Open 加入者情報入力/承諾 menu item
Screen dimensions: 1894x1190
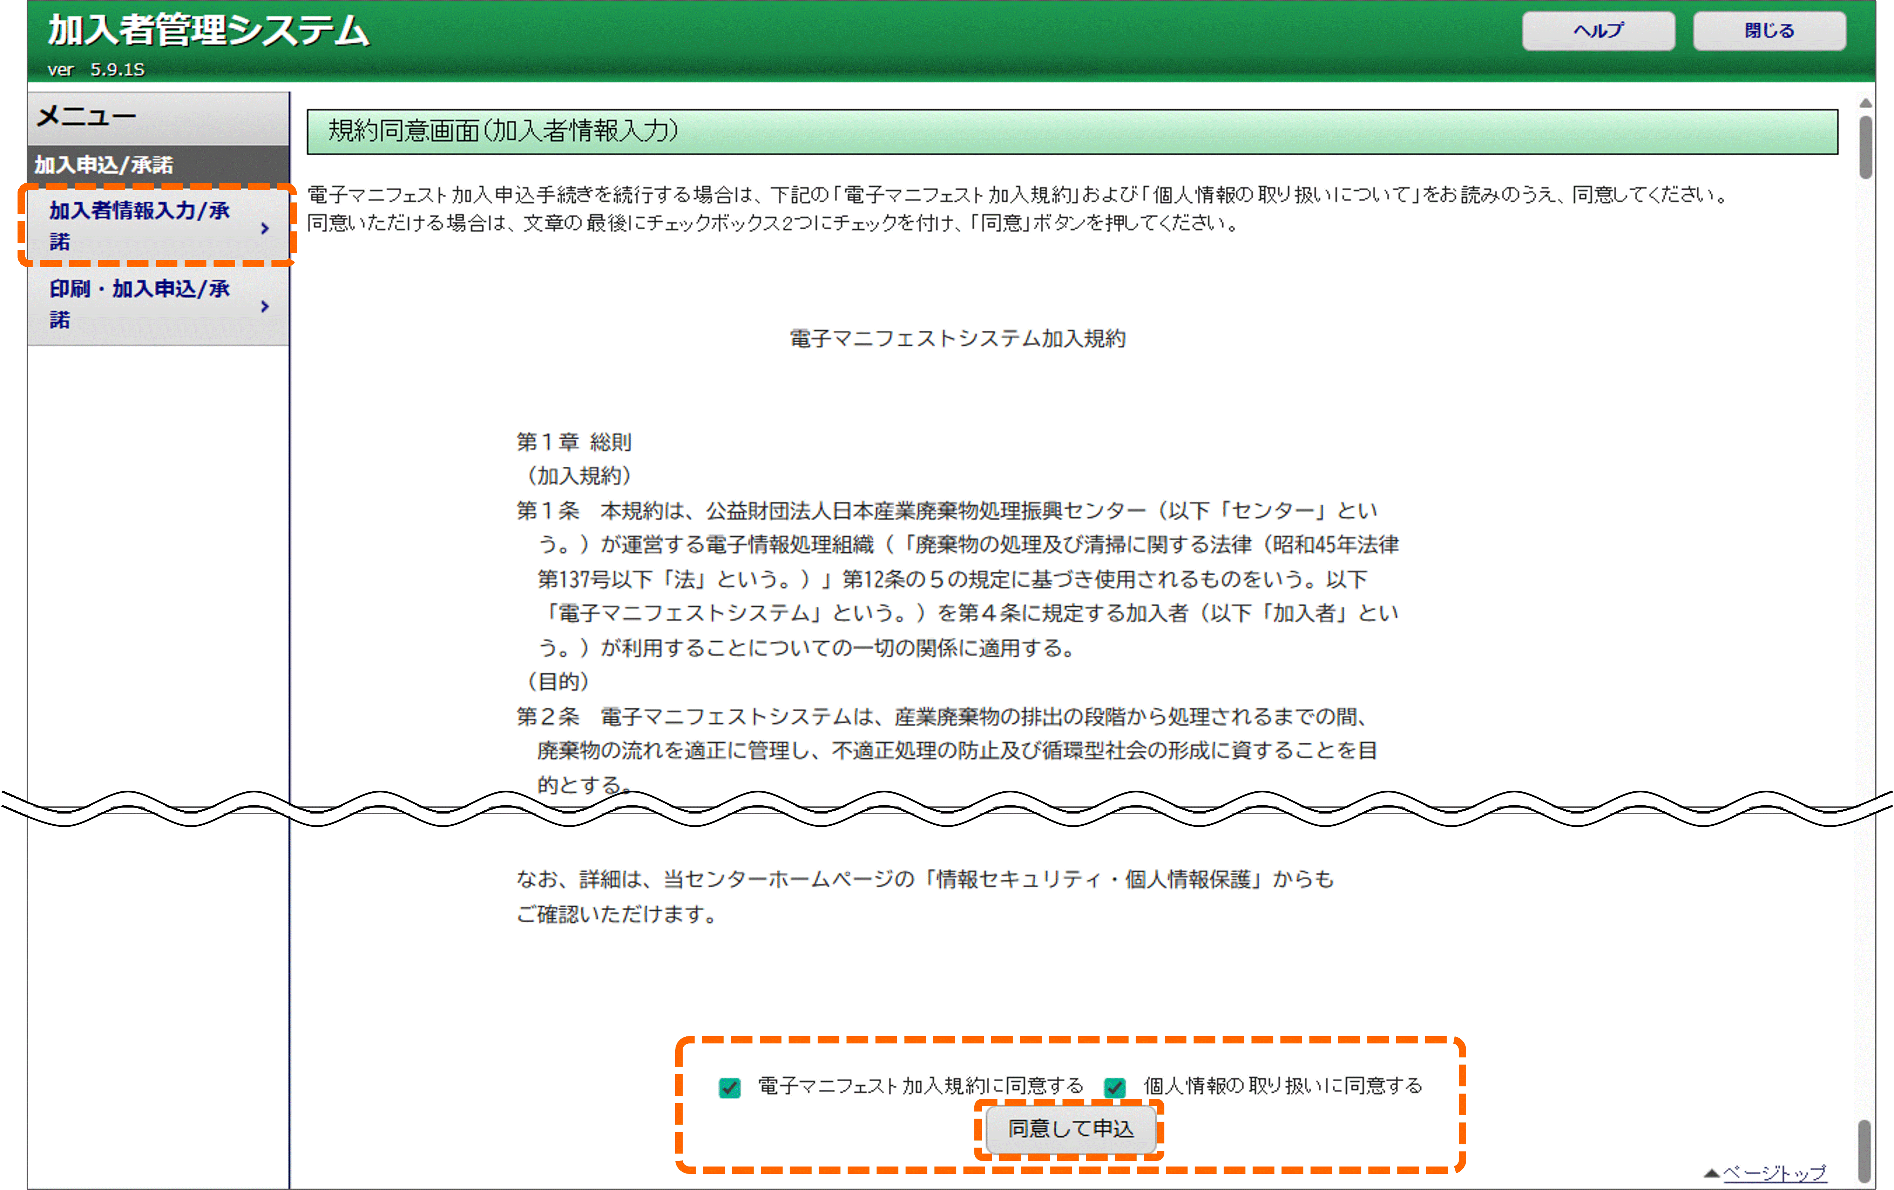click(x=157, y=226)
